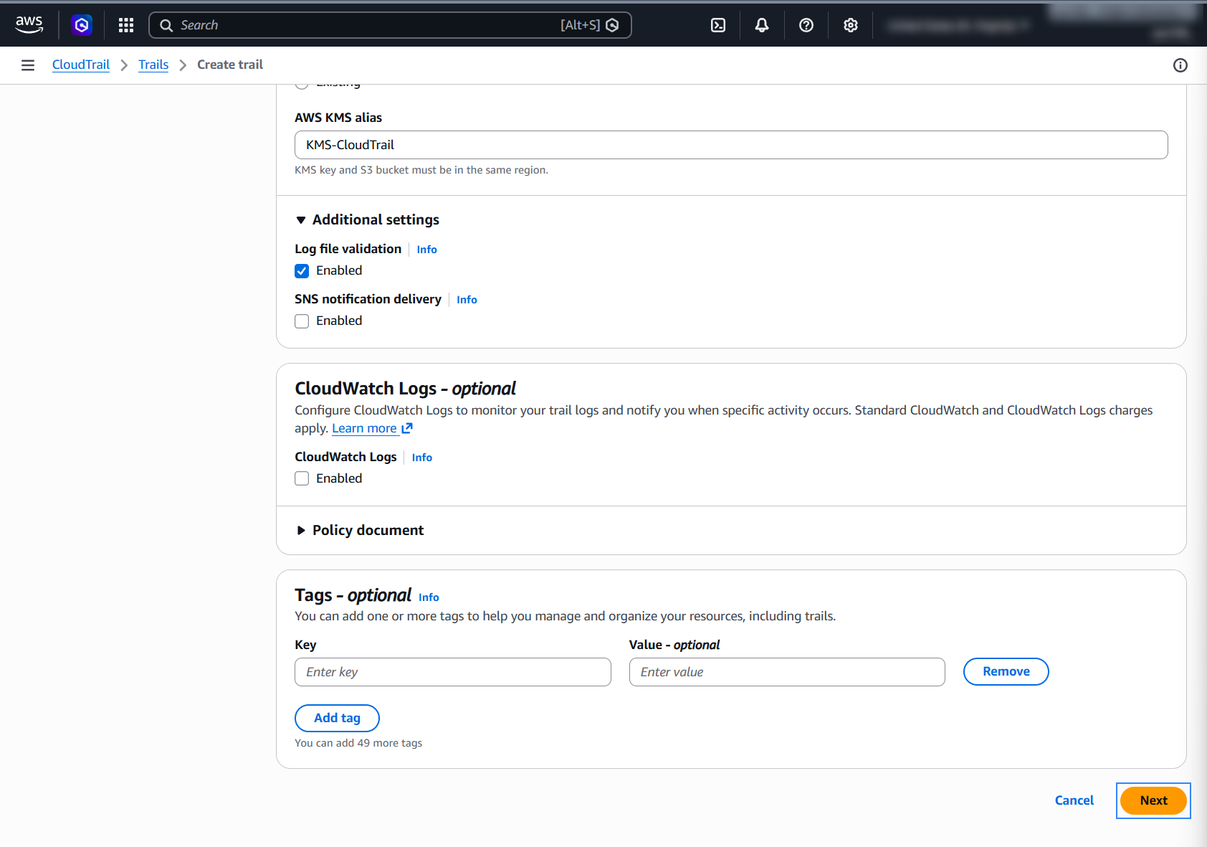
Task: Click inside the top Search field
Action: [390, 25]
